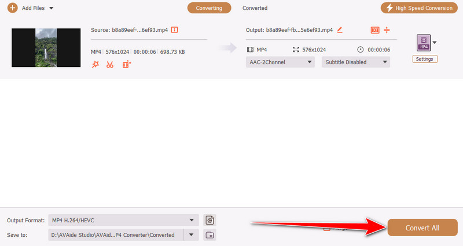Show source file info icon

[x=174, y=29]
